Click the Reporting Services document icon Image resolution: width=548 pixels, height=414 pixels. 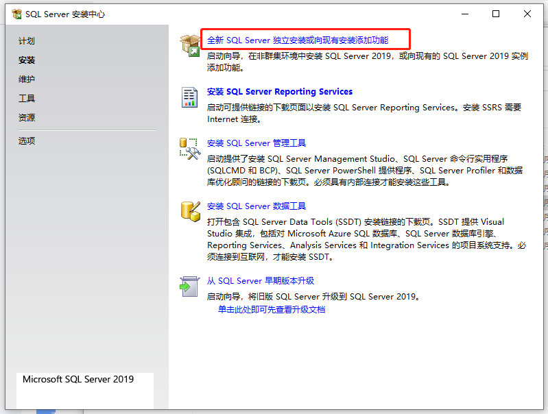(189, 97)
